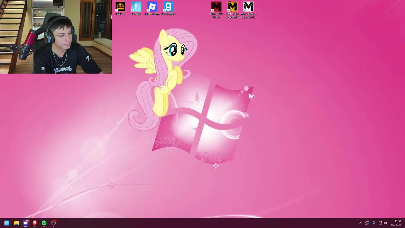This screenshot has width=405, height=228.
Task: Open Windows Update tray icon
Action: 367,223
